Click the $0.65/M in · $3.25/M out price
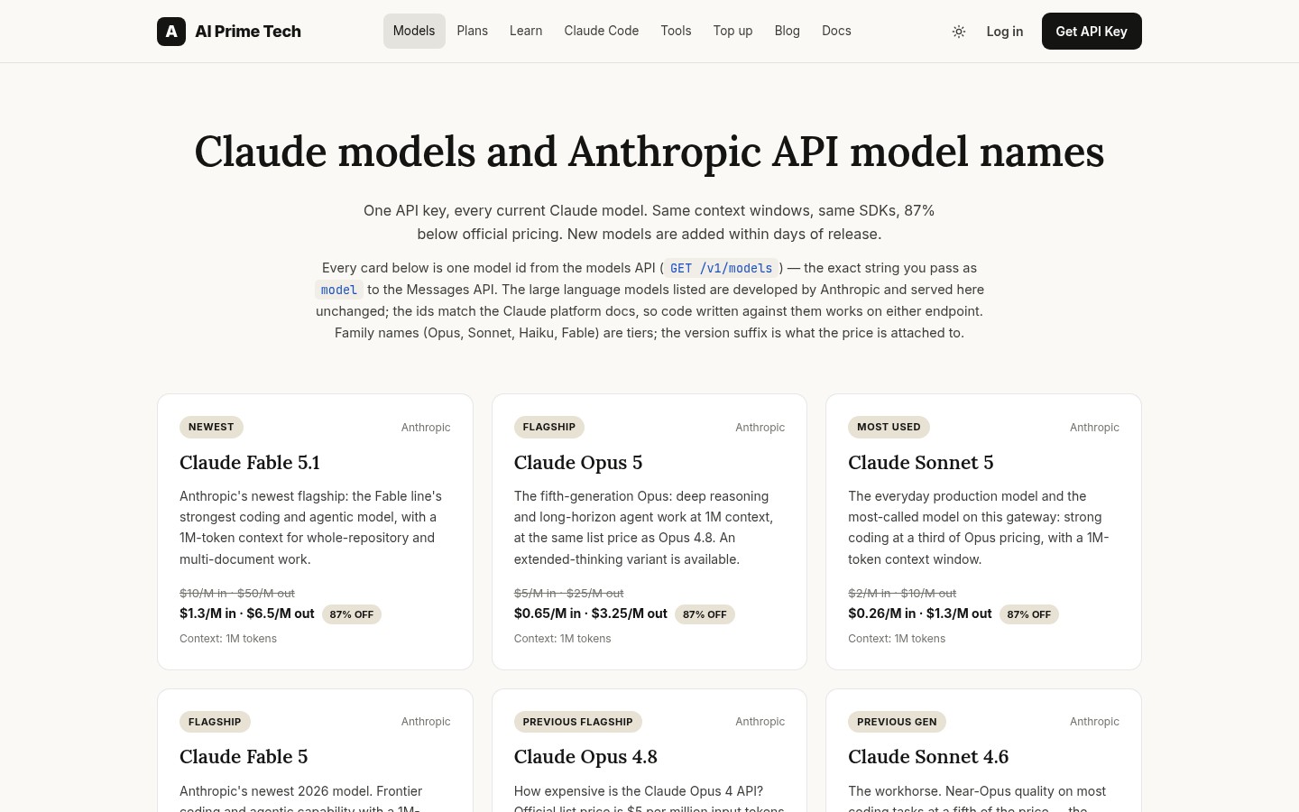Viewport: 1299px width, 812px height. [591, 614]
